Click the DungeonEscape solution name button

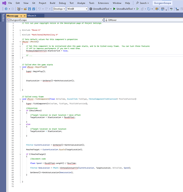coord(163,3)
